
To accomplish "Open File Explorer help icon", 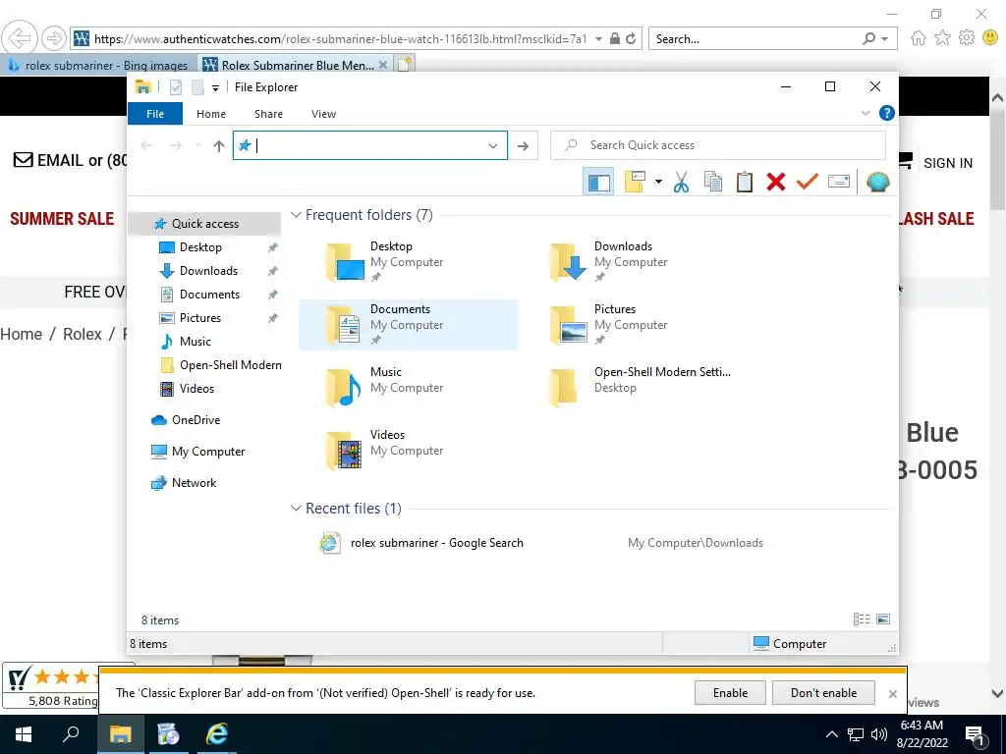I will [887, 113].
